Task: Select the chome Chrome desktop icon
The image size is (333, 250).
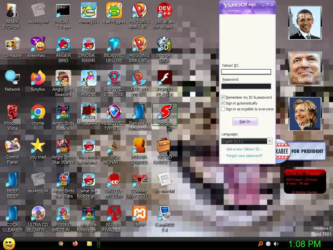Action: point(38,115)
